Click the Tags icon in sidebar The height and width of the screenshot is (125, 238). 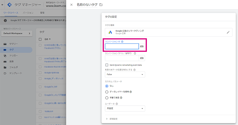[x=5, y=50]
